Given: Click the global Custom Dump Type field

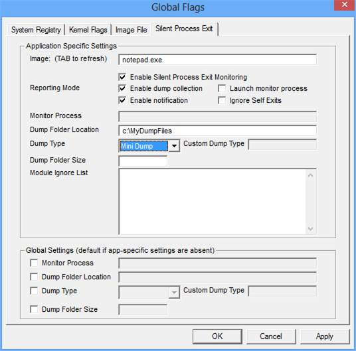Looking at the screenshot, I should point(282,291).
